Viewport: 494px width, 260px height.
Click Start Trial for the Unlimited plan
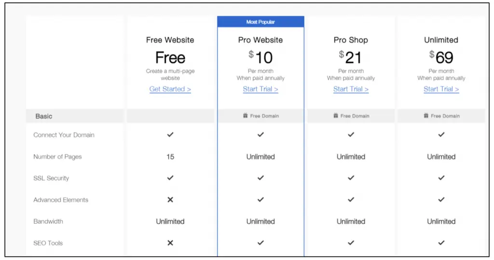[441, 89]
